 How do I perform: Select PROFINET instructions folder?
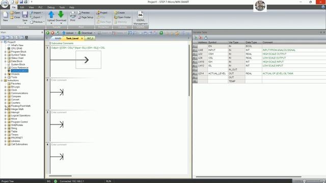(17, 138)
